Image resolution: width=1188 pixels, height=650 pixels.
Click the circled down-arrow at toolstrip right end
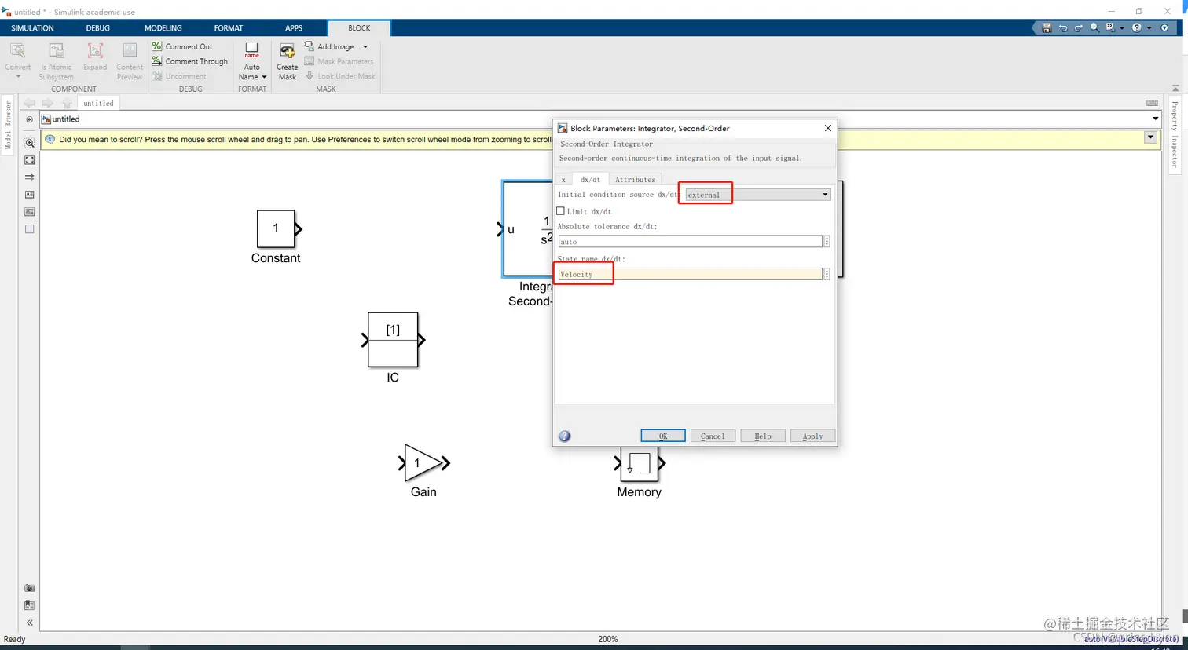click(x=1164, y=27)
